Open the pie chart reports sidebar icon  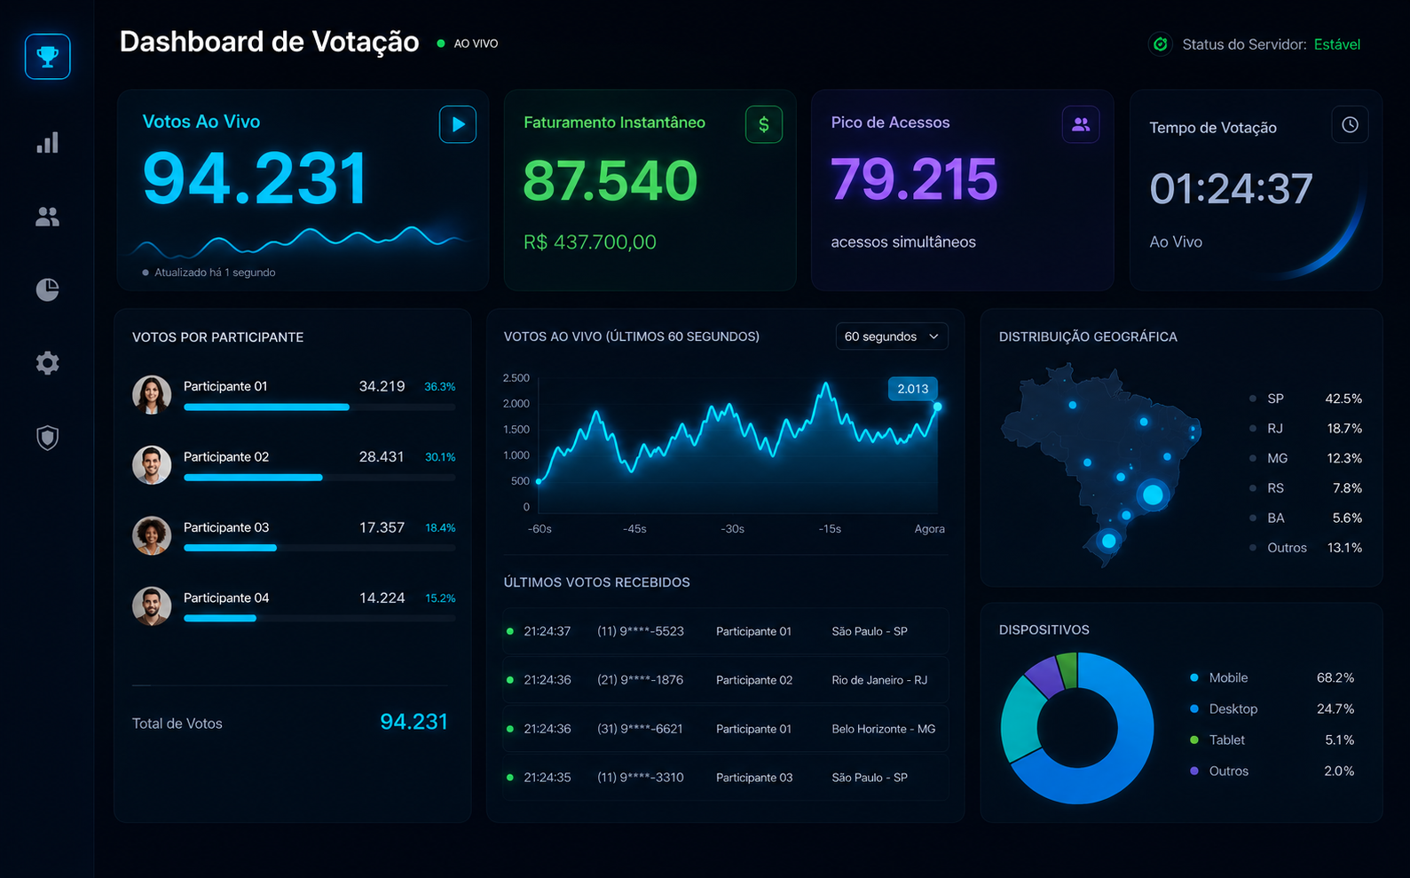(48, 289)
